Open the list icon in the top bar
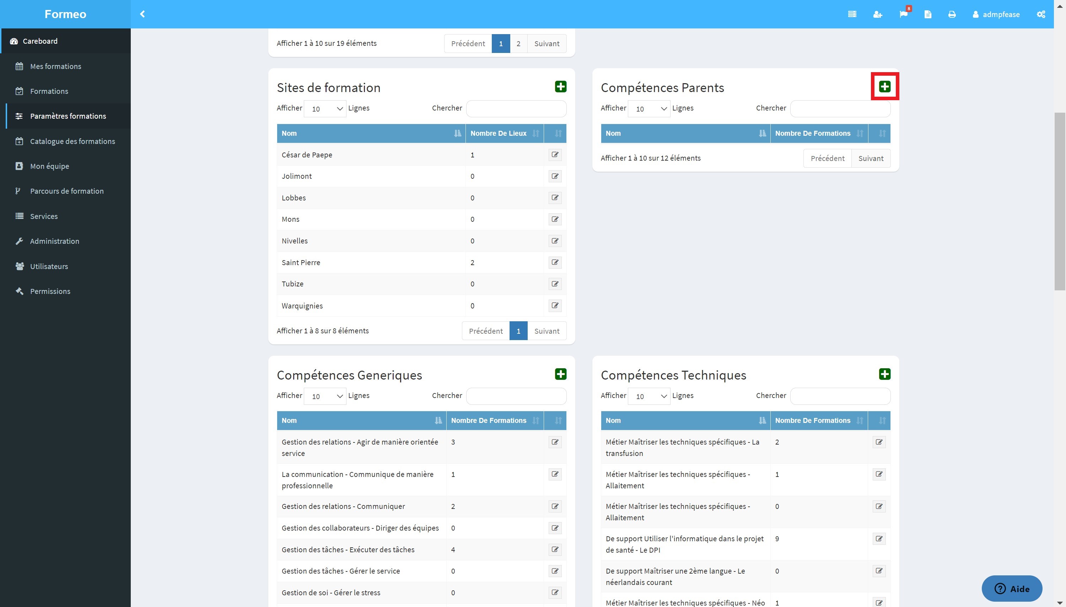 [852, 14]
